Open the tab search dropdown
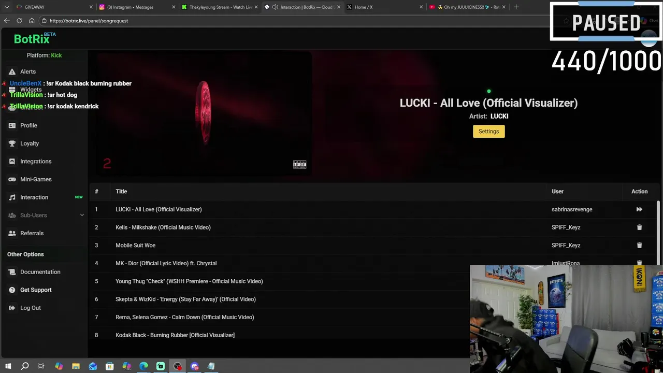This screenshot has height=373, width=663. pos(7,7)
